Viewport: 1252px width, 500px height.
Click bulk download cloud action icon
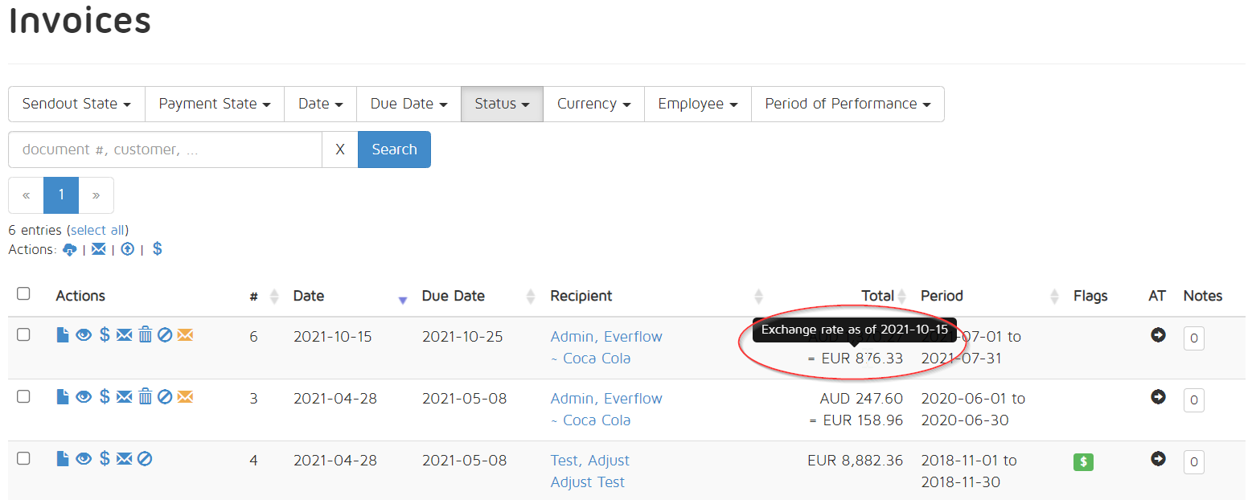tap(70, 249)
